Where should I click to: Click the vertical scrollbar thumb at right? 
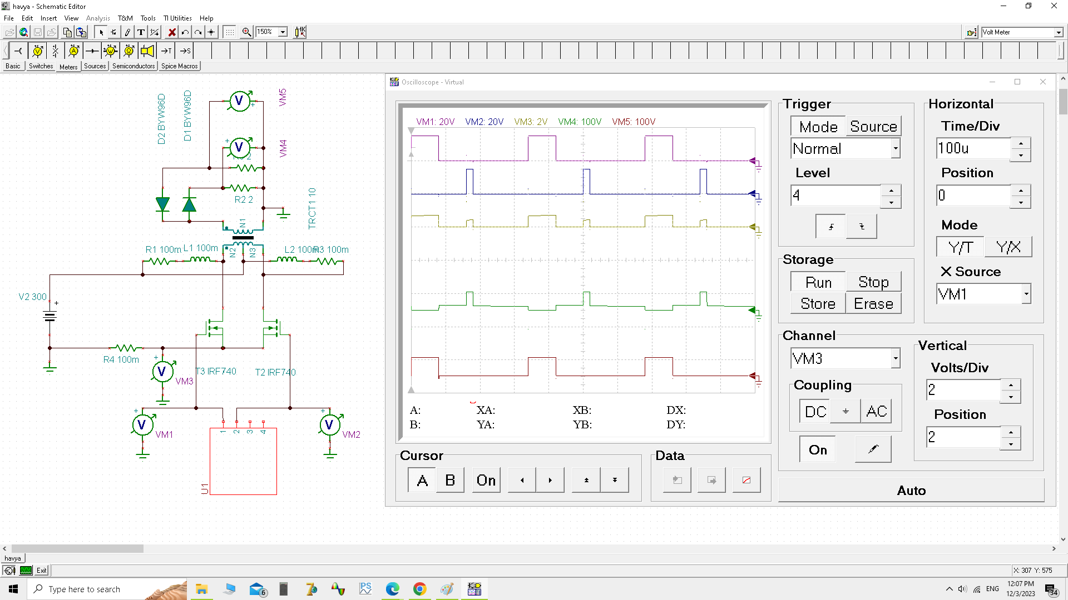click(x=1063, y=101)
